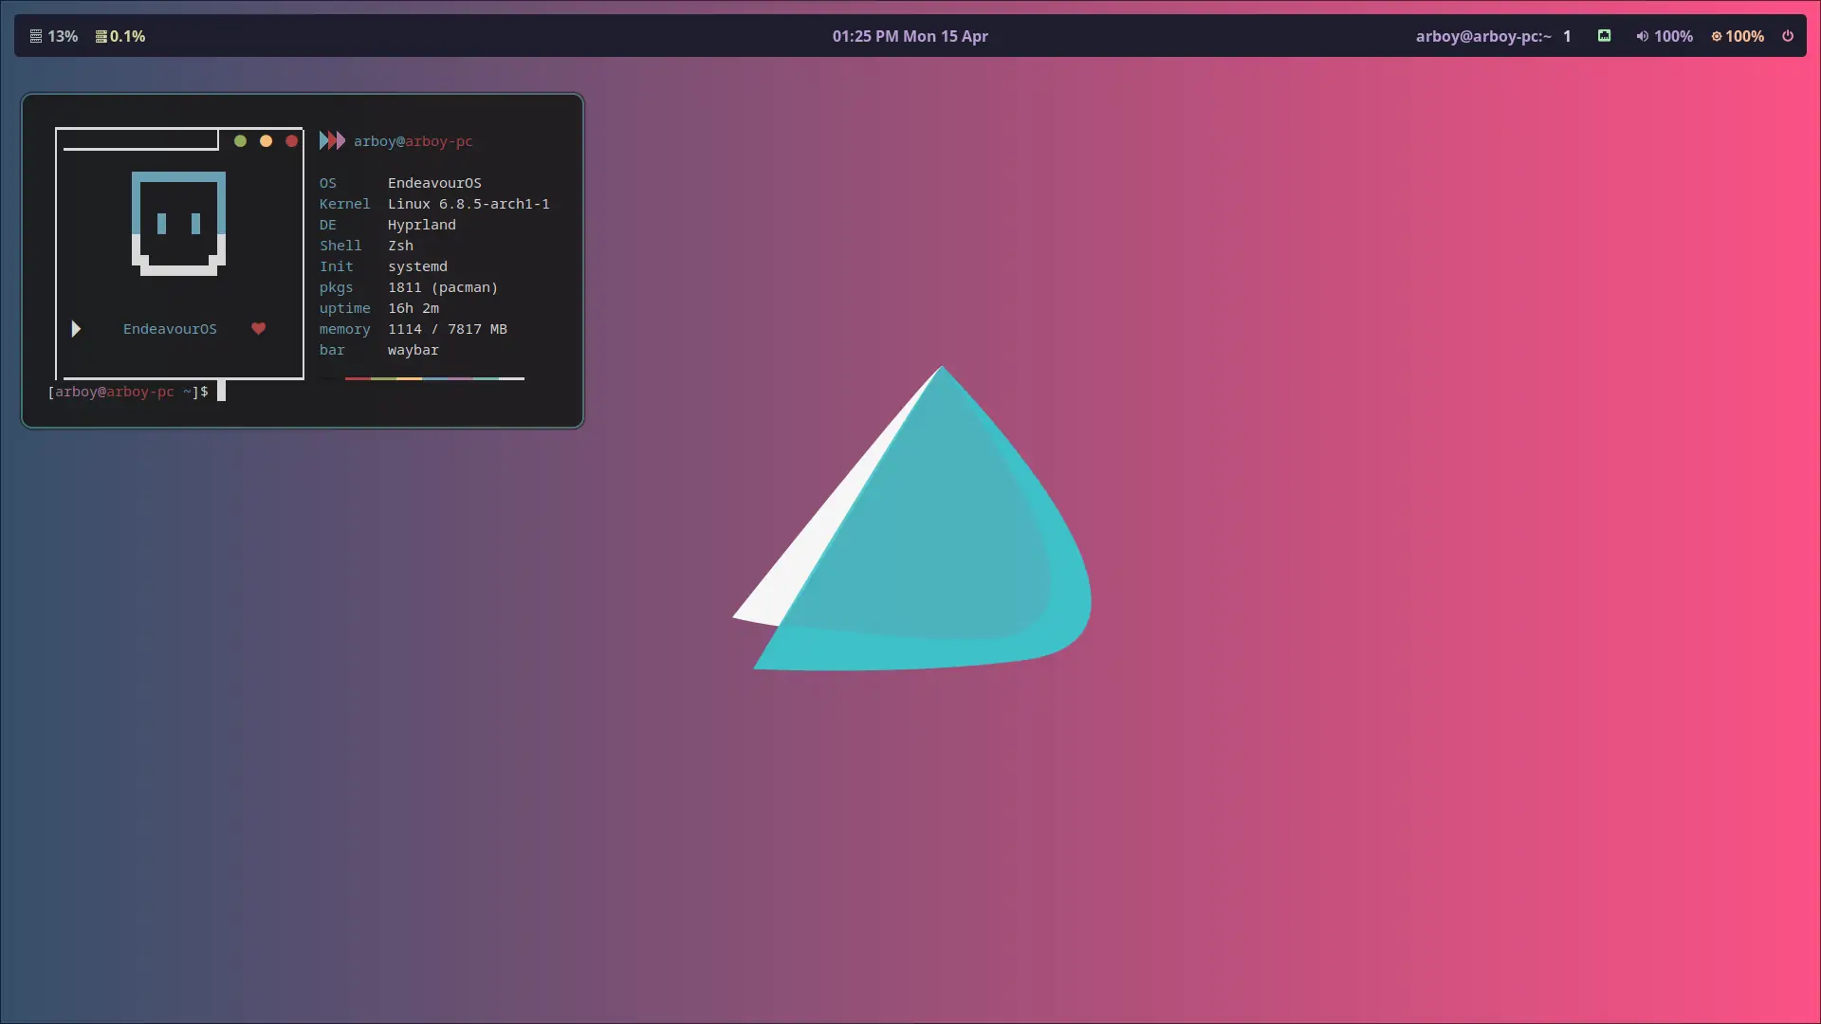This screenshot has height=1024, width=1821.
Task: Click the arboy@arboy-pc:~ window title in bar
Action: tap(1482, 36)
